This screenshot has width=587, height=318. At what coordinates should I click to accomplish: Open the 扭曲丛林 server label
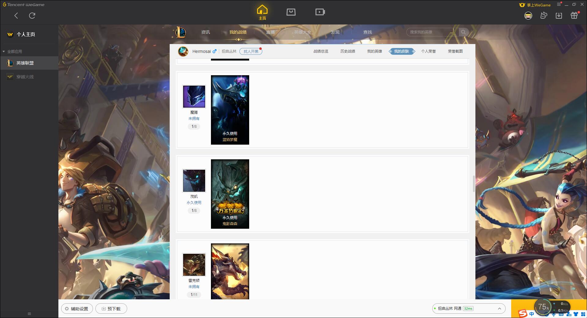229,51
